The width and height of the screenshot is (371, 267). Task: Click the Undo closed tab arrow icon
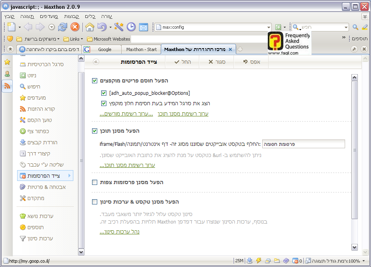click(102, 27)
